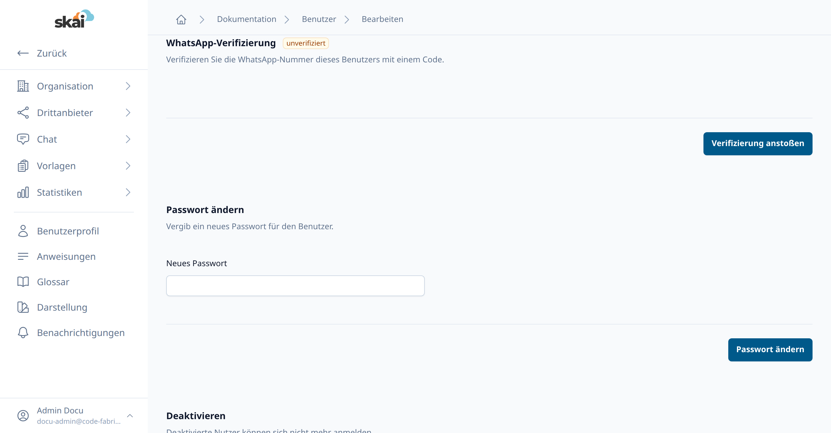The width and height of the screenshot is (831, 433).
Task: Click the Benachrichtigungen bell icon
Action: click(x=23, y=332)
